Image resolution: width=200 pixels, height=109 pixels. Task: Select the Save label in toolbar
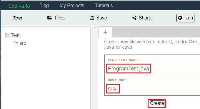coord(102,18)
